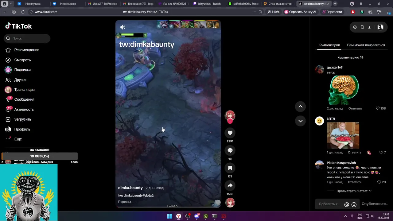Screen dimensions: 393x221
Task: Open the emoji picker in comment box
Action: pyautogui.click(x=354, y=204)
